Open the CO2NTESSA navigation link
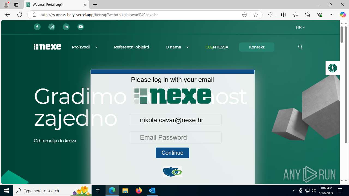The image size is (349, 196). pos(217,47)
